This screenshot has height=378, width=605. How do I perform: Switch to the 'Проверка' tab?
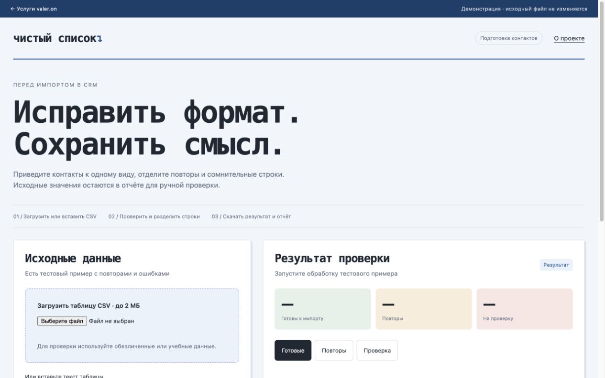click(377, 350)
